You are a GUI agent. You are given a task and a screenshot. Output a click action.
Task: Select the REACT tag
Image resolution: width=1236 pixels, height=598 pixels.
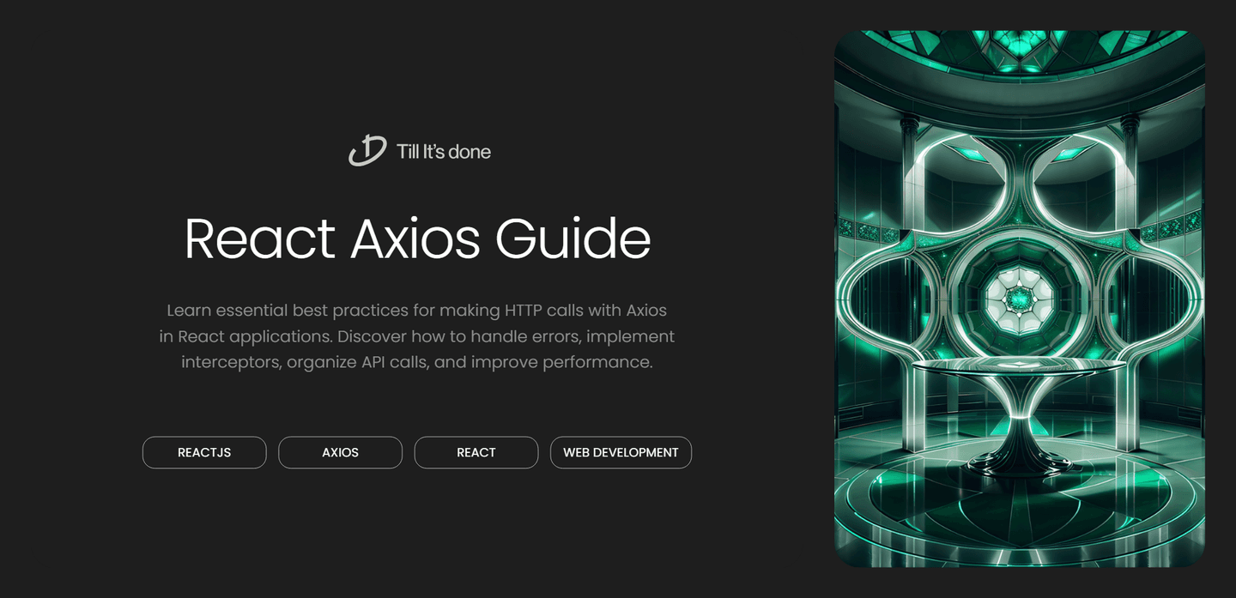pyautogui.click(x=476, y=452)
